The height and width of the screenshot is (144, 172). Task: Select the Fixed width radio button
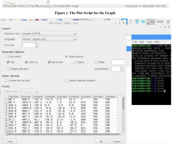point(6,56)
